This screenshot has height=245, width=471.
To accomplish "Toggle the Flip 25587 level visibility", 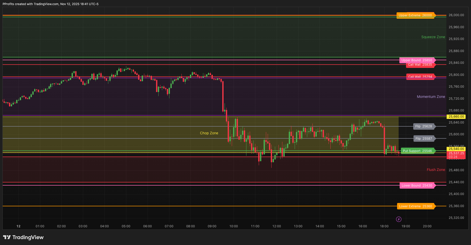I will pos(424,139).
